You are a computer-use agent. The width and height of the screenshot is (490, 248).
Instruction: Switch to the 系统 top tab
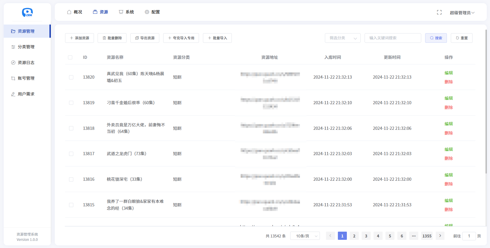[126, 12]
